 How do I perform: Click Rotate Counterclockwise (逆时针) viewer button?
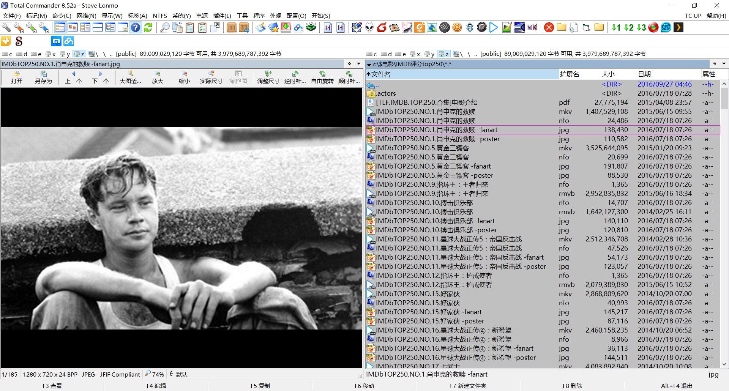coord(295,77)
